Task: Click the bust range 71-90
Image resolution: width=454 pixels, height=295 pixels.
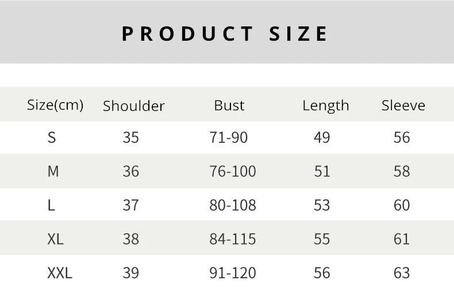Action: pos(228,138)
